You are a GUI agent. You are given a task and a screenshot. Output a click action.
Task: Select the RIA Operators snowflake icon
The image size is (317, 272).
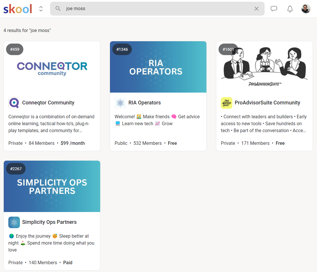pos(120,103)
